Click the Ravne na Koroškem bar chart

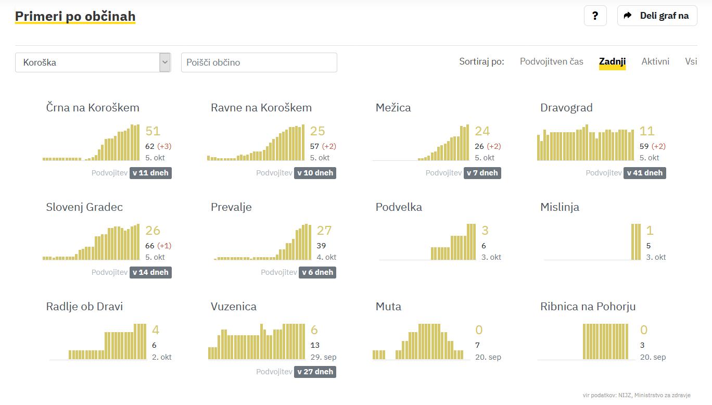(256, 143)
